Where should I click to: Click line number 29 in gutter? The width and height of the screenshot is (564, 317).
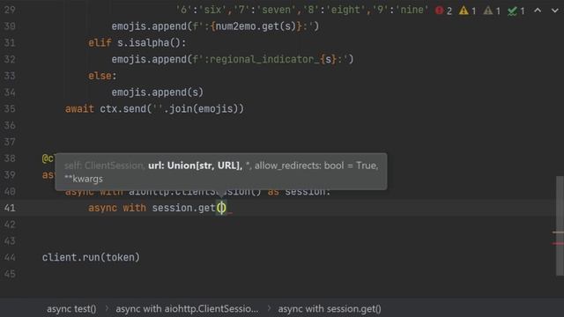tap(10, 10)
